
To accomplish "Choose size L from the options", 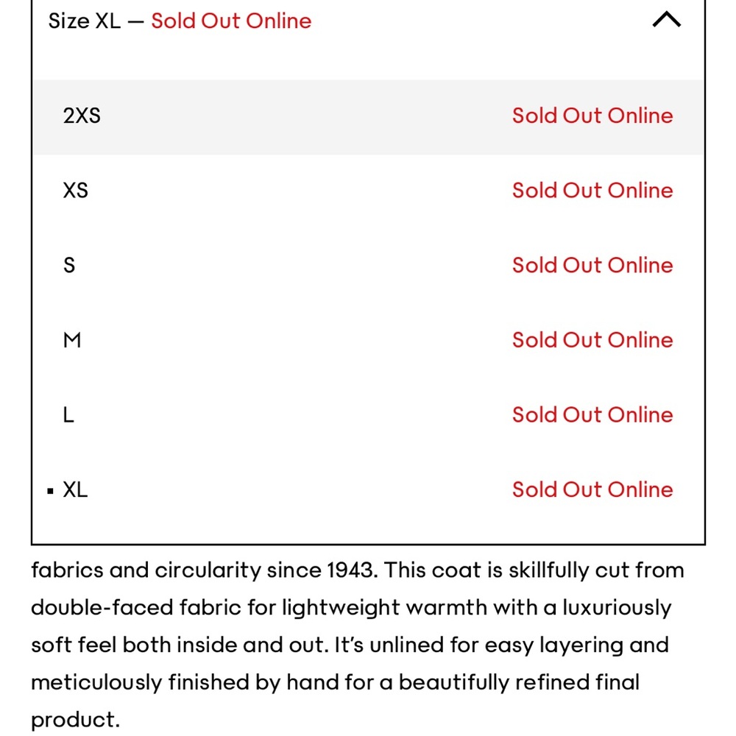I will click(68, 415).
